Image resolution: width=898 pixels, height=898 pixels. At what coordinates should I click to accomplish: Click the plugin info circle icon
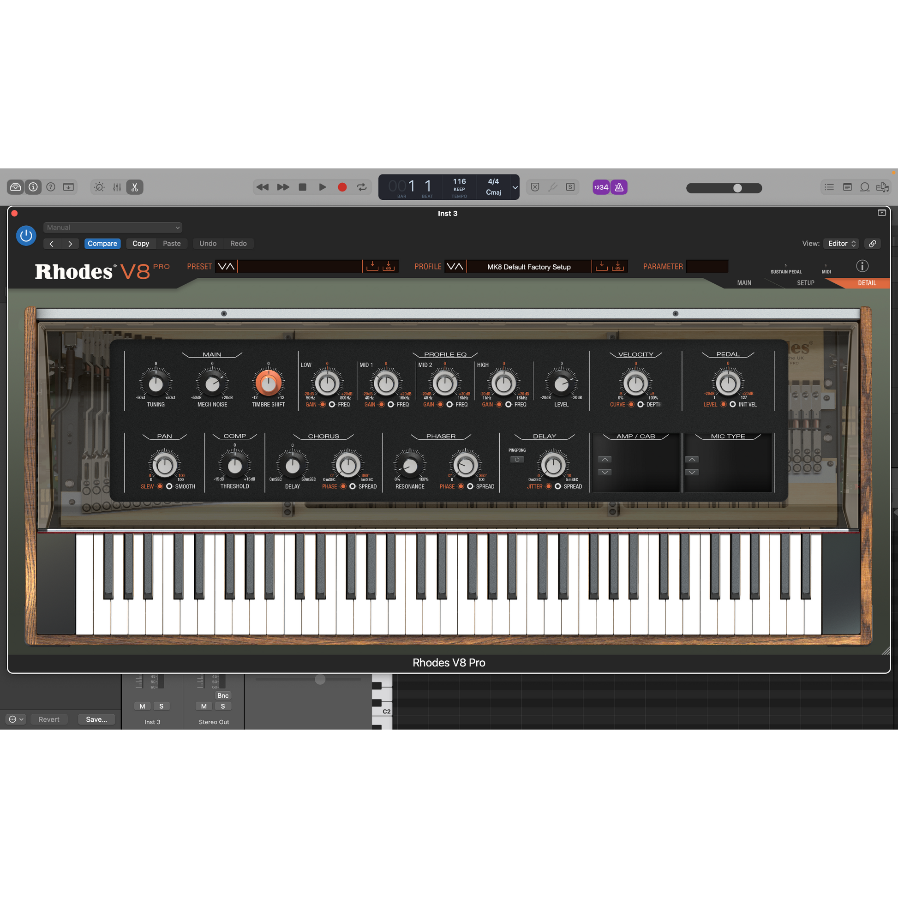click(x=862, y=266)
